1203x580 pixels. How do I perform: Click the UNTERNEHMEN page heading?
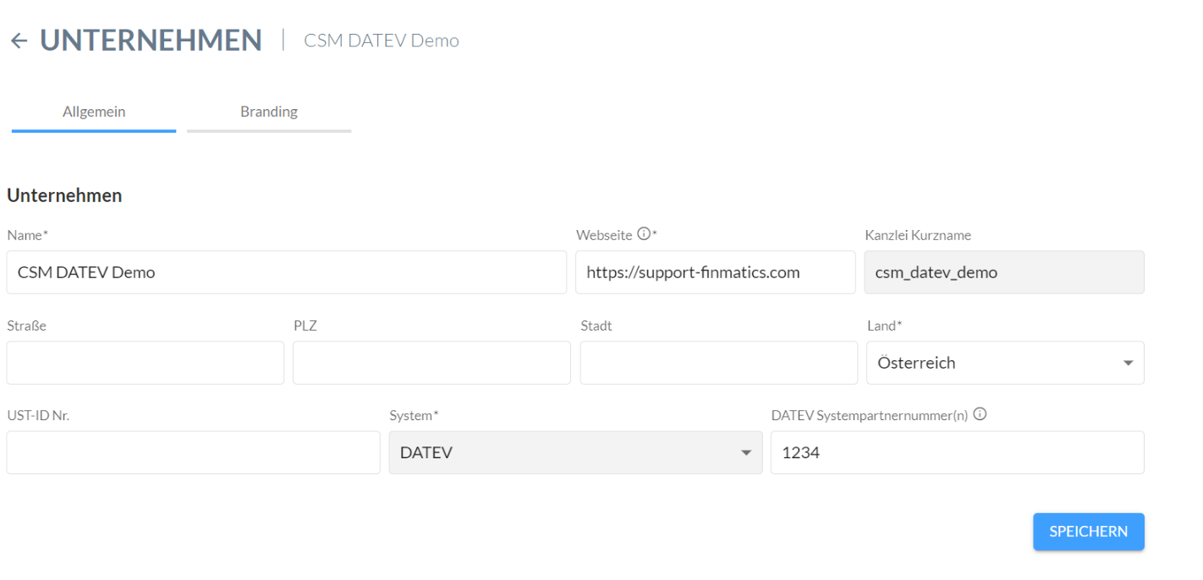(x=151, y=41)
